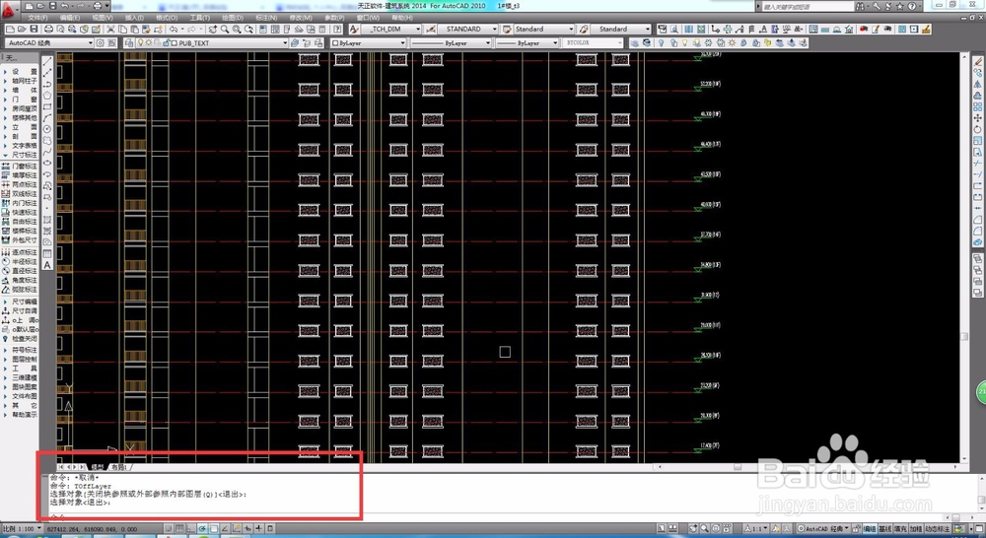Click the Erase tool in modify toolbar
Image resolution: width=986 pixels, height=538 pixels.
point(978,62)
